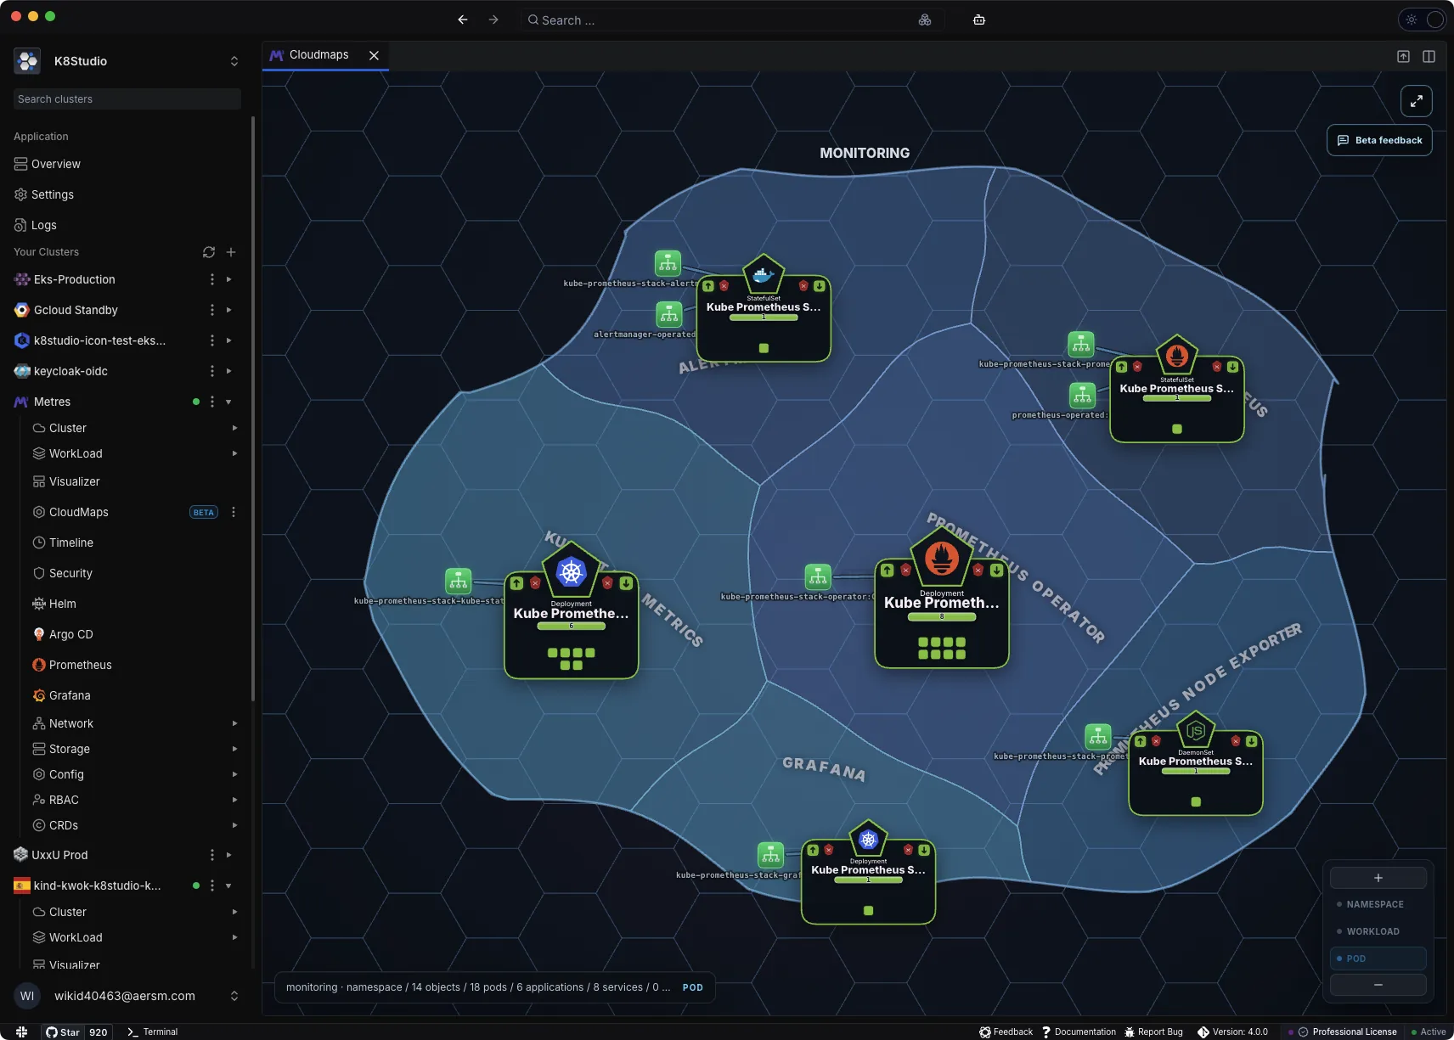The image size is (1454, 1040).
Task: Click progress bar on Kube State Metrics card
Action: coord(572,627)
